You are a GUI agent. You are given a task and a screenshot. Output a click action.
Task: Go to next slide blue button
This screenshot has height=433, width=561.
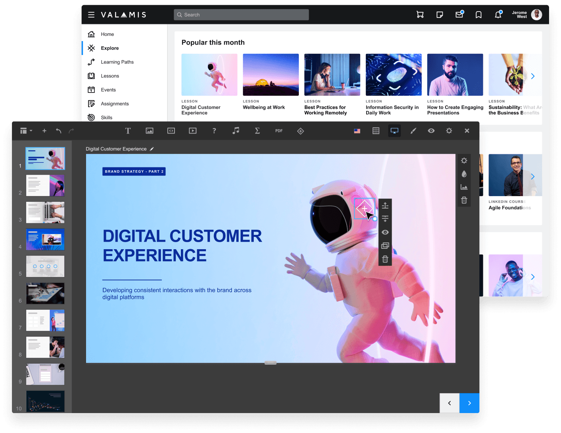point(469,403)
